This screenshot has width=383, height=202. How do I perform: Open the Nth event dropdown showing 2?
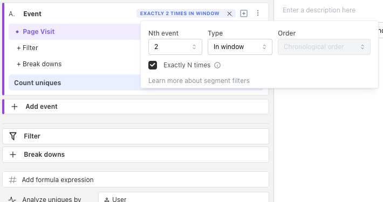click(x=175, y=47)
